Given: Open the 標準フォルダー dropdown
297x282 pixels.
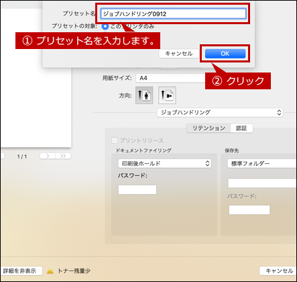Looking at the screenshot, I should click(262, 164).
